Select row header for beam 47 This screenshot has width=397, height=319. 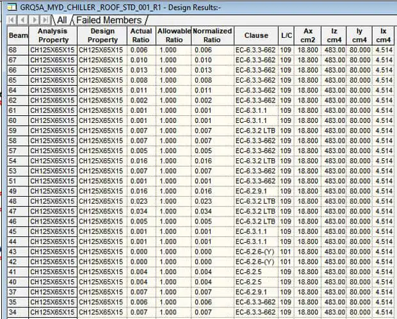point(18,211)
